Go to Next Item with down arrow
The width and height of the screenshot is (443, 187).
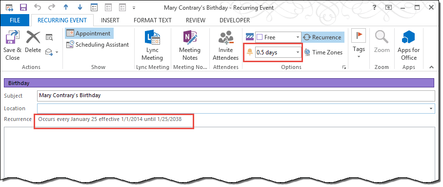80,7
